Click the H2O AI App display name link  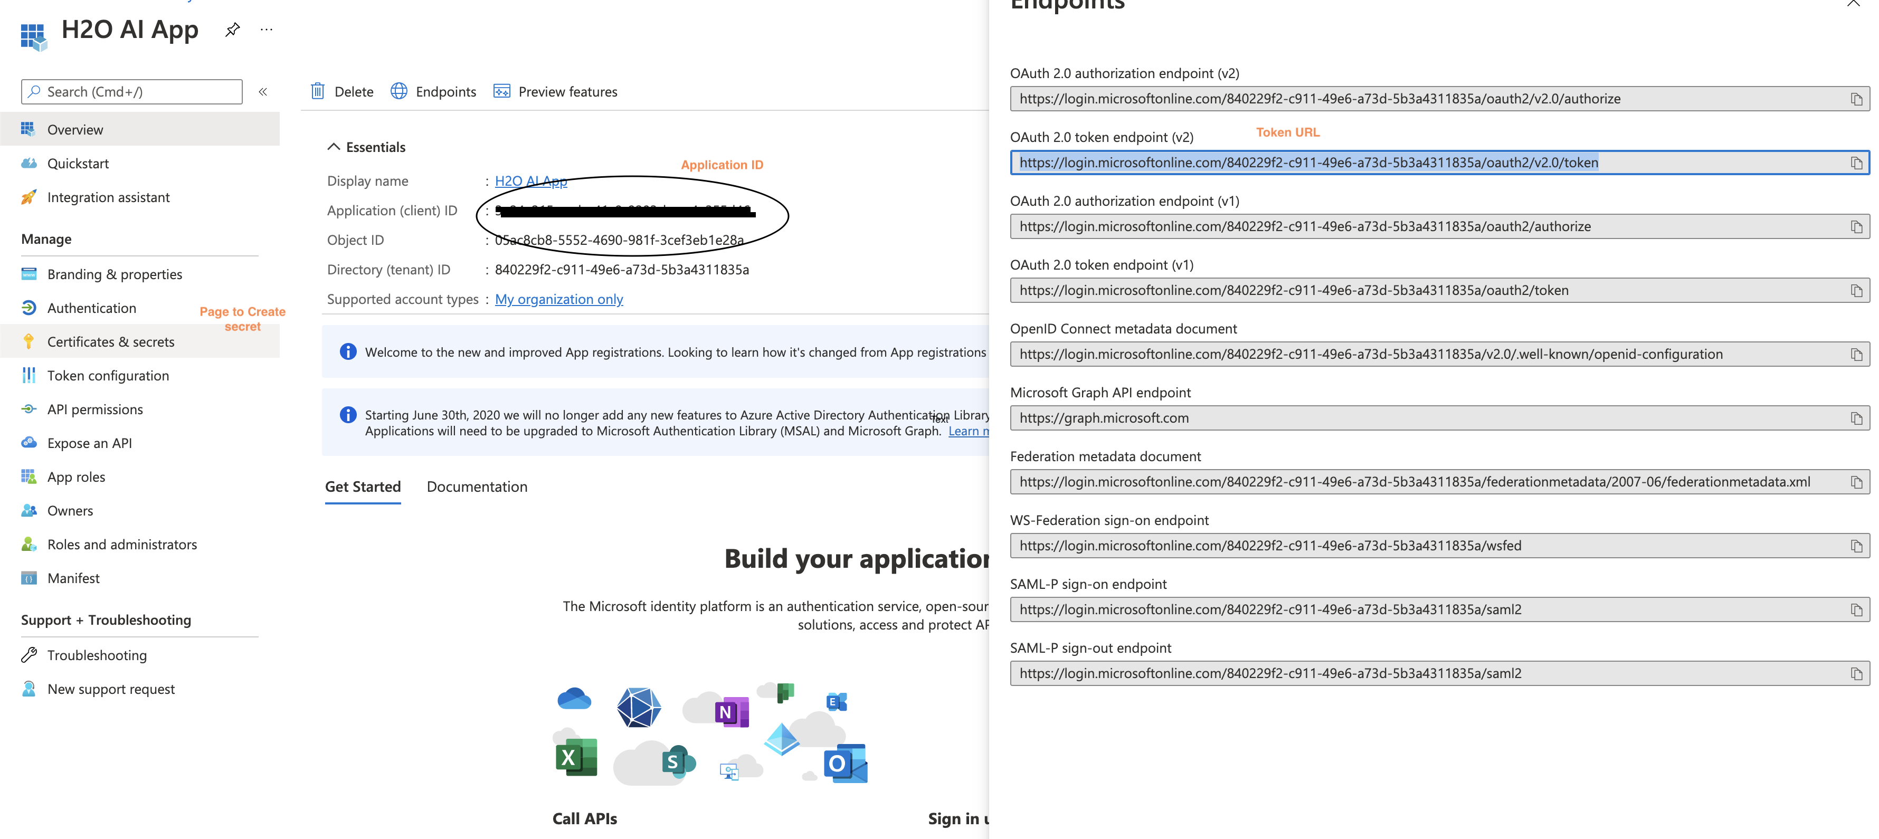530,181
